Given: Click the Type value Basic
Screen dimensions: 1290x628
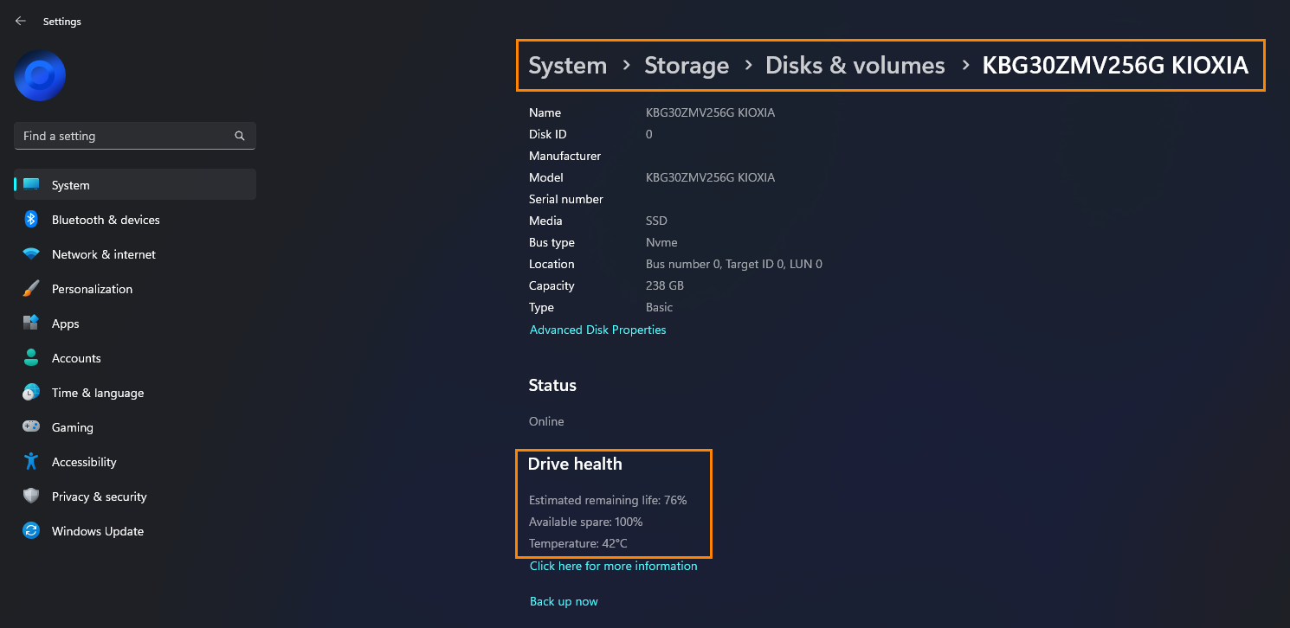Looking at the screenshot, I should click(660, 307).
